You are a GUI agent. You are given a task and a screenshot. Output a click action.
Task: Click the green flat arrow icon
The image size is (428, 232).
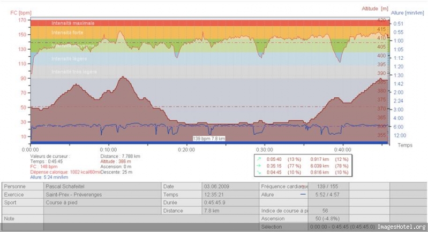coord(259,166)
